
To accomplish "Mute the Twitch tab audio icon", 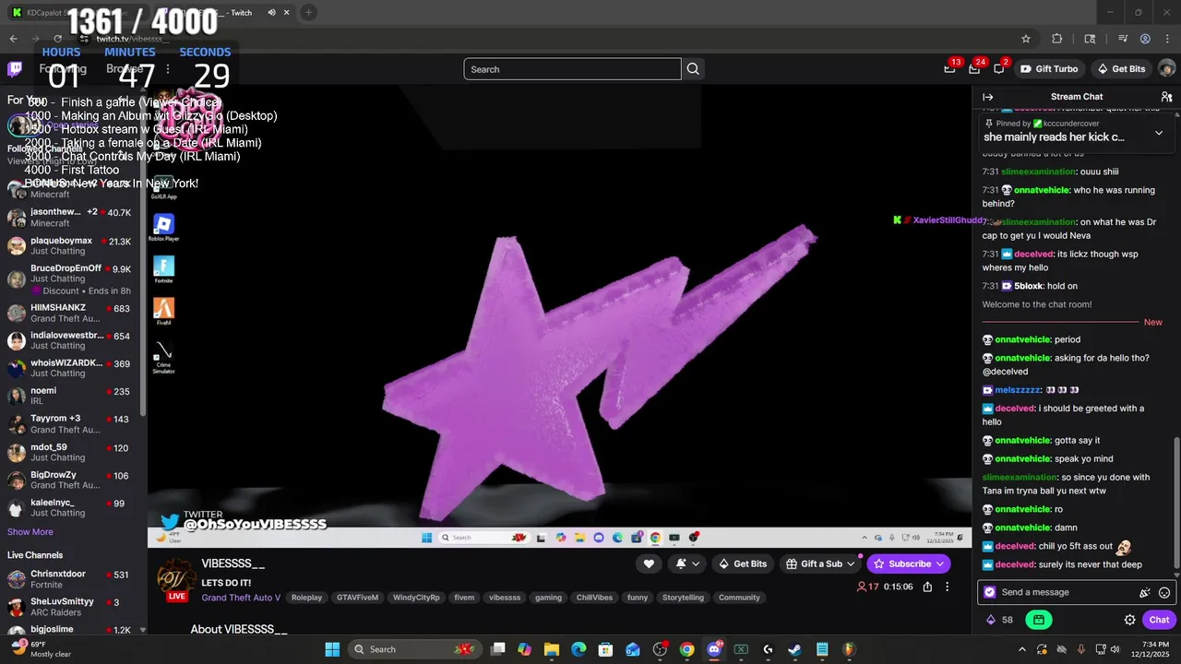I will 271,13.
